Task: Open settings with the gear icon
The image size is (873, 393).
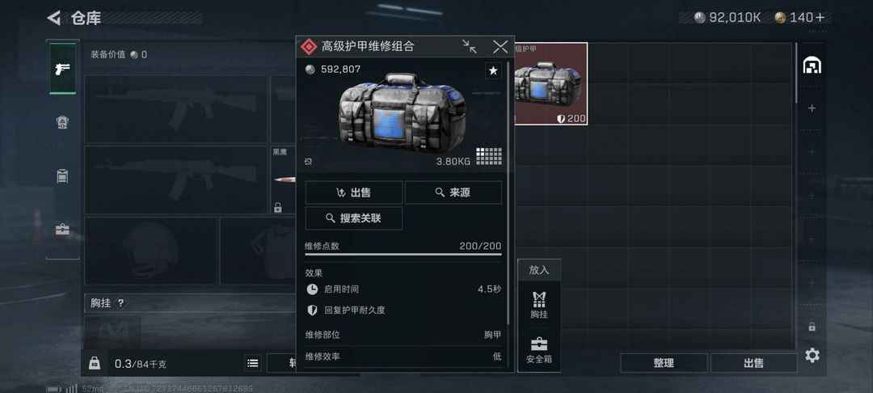Action: (x=812, y=355)
